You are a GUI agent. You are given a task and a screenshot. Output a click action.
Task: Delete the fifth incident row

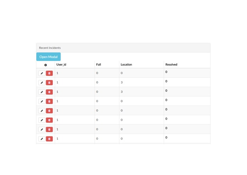(49, 111)
